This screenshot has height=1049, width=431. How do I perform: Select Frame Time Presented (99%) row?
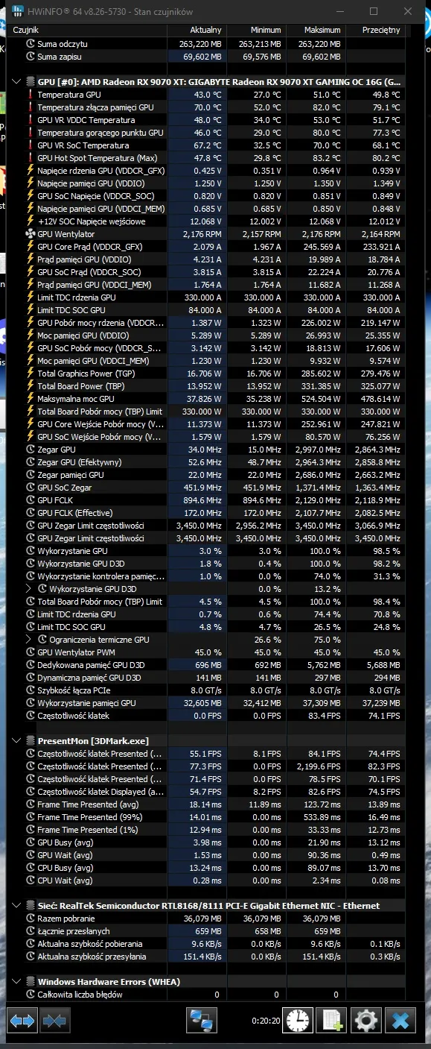[x=207, y=817]
